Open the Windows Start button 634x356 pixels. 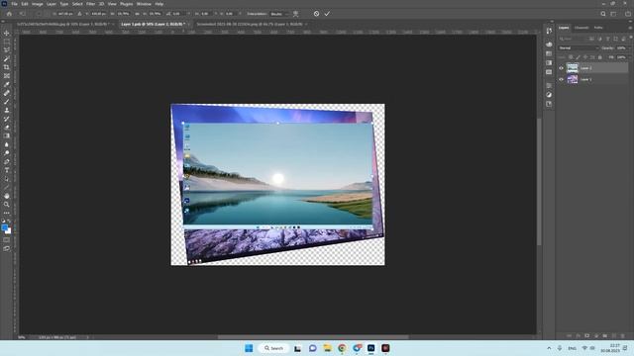[249, 348]
